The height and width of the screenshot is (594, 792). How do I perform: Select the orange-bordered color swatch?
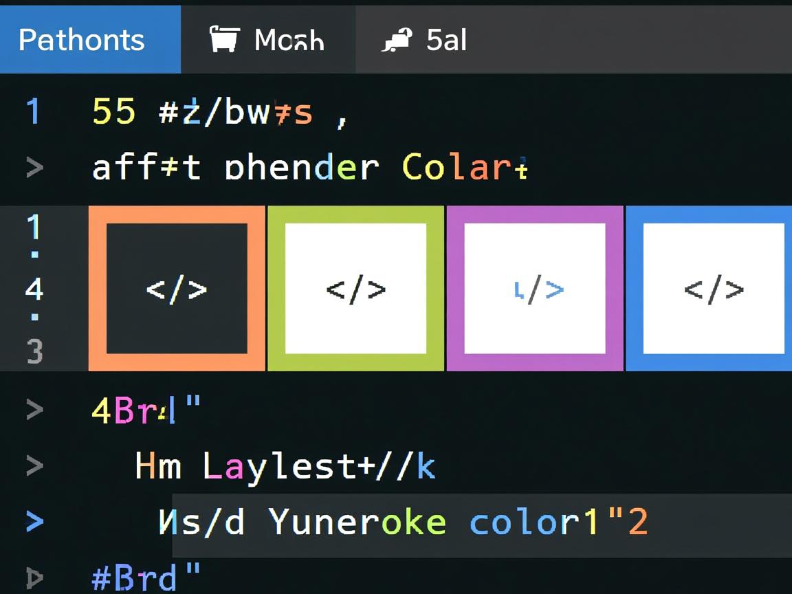coord(176,288)
